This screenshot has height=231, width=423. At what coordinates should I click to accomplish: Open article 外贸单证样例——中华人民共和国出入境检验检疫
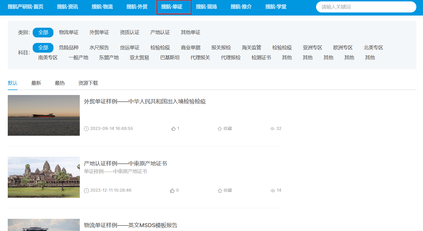point(145,102)
